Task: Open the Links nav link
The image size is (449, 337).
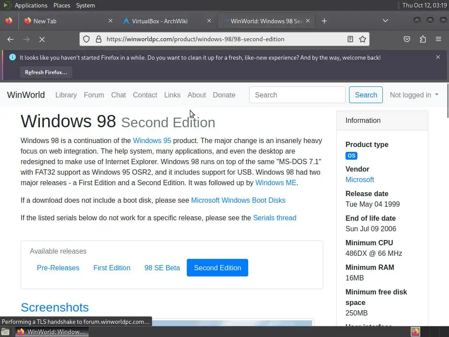Action: (x=172, y=95)
